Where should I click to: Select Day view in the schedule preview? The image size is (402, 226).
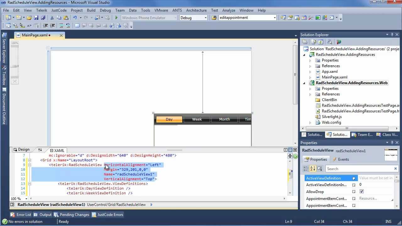169,119
